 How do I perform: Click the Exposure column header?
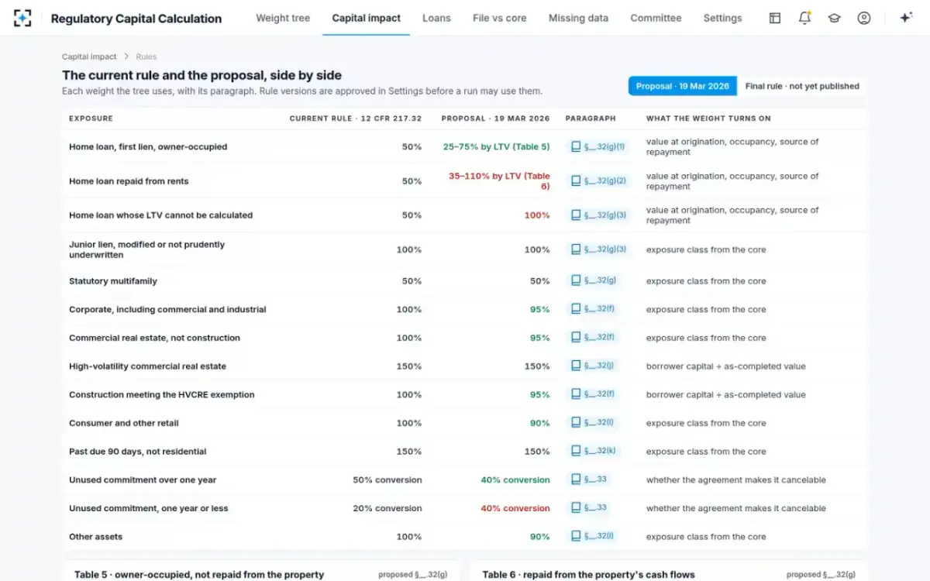[x=91, y=119]
